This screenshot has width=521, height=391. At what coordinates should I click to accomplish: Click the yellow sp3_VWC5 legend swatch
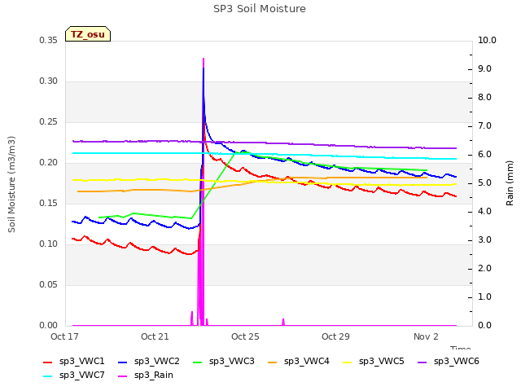click(348, 362)
